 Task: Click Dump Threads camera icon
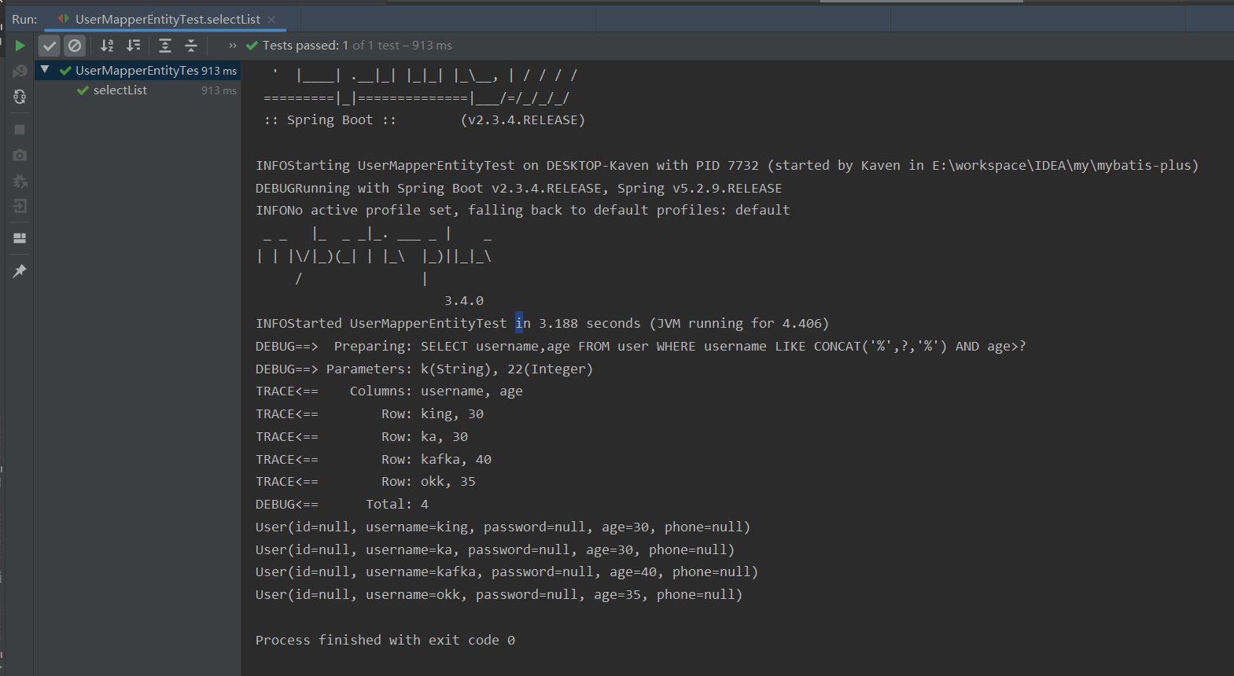click(20, 156)
